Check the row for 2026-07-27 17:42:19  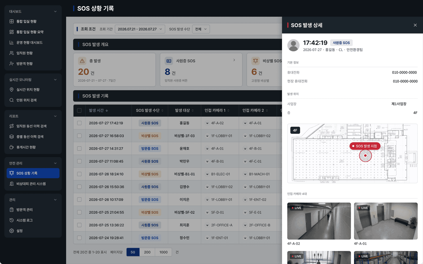(79, 123)
